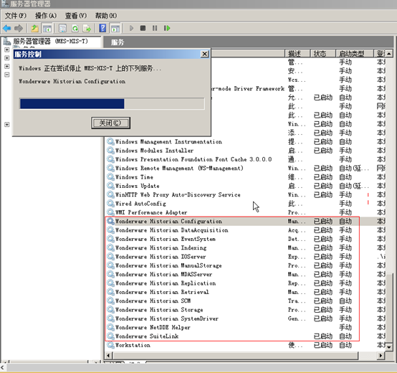Click the forward arrow toolbar icon
Viewport: 397px width, 373px height.
[x=19, y=28]
